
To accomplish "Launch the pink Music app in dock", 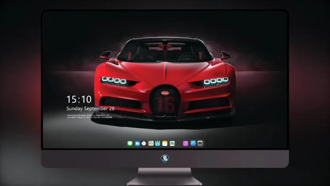I will click(x=185, y=143).
